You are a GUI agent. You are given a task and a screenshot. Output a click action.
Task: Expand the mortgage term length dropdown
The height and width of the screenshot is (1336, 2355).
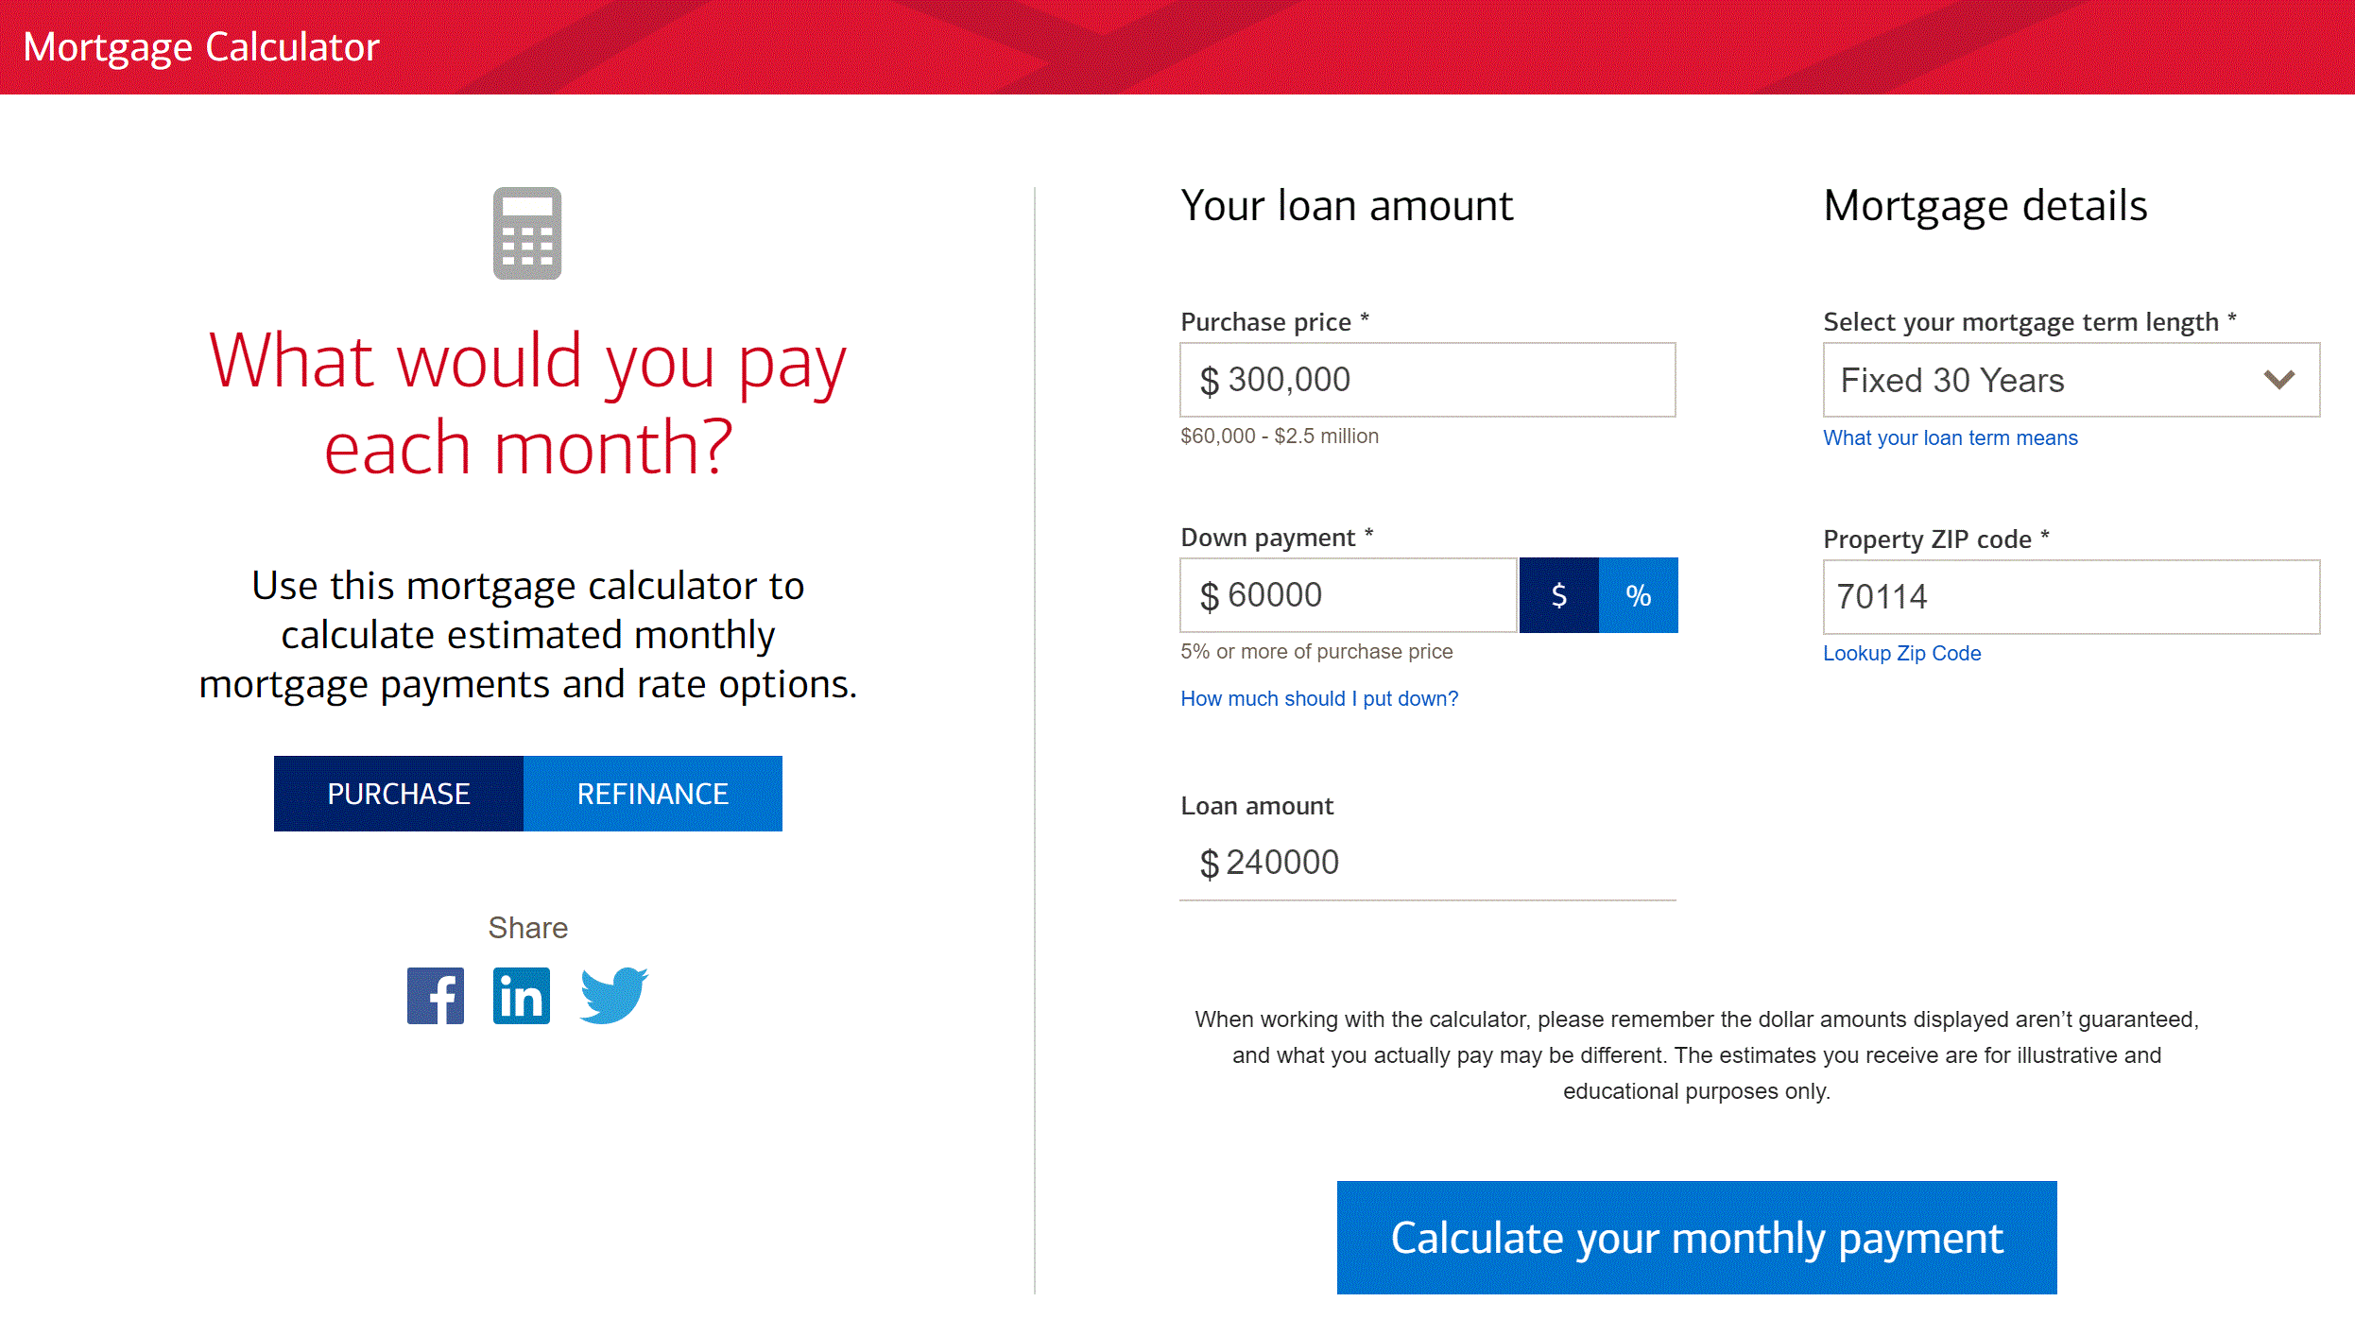(2069, 379)
